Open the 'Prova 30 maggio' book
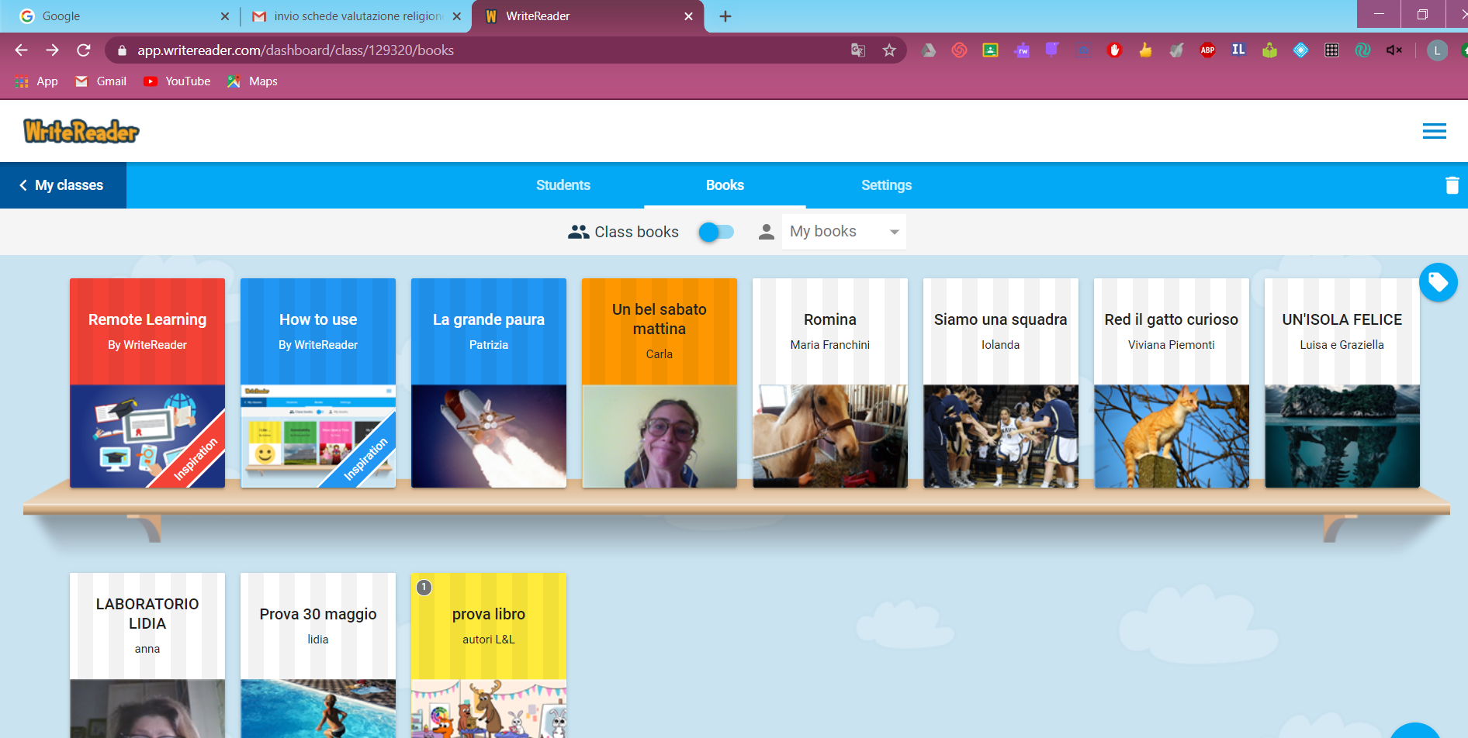Image resolution: width=1468 pixels, height=738 pixels. click(x=318, y=655)
